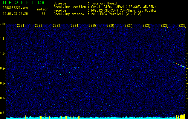Image resolution: width=188 pixels, height=119 pixels.
Task: Click the yellow power block under 2230
Action: (x=183, y=117)
